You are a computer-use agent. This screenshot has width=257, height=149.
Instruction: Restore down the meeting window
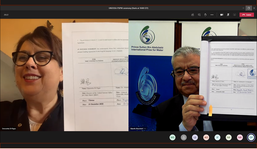pyautogui.click(x=249, y=8)
